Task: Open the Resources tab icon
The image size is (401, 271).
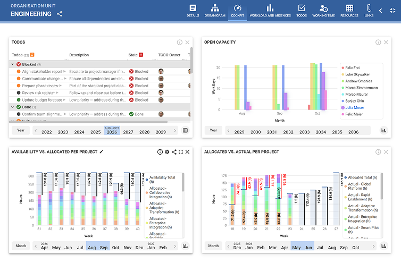Action: [349, 8]
